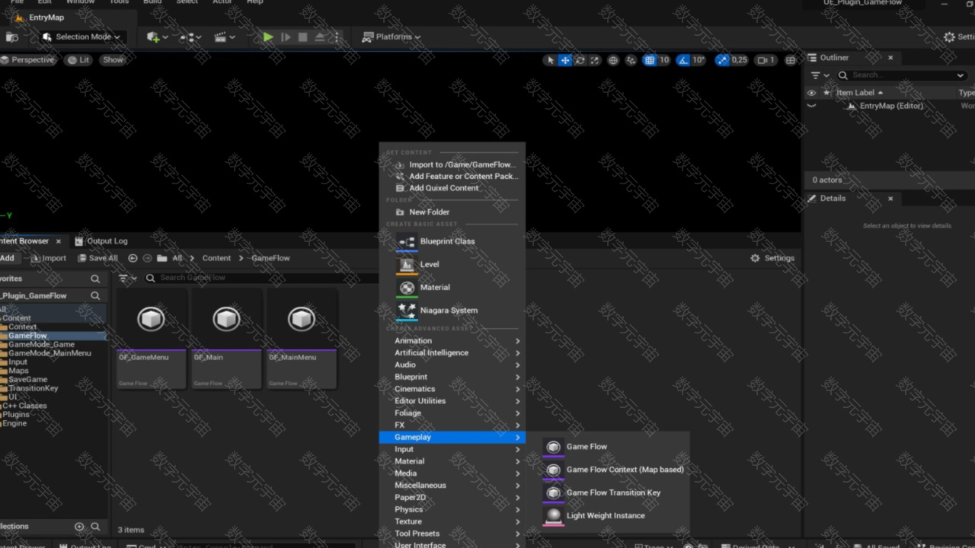
Task: Click the surface snapping icon
Action: pyautogui.click(x=631, y=60)
